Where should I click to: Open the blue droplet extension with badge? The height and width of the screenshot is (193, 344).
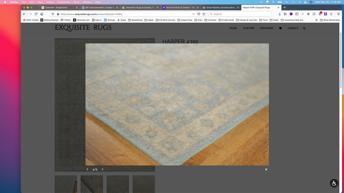pyautogui.click(x=320, y=14)
